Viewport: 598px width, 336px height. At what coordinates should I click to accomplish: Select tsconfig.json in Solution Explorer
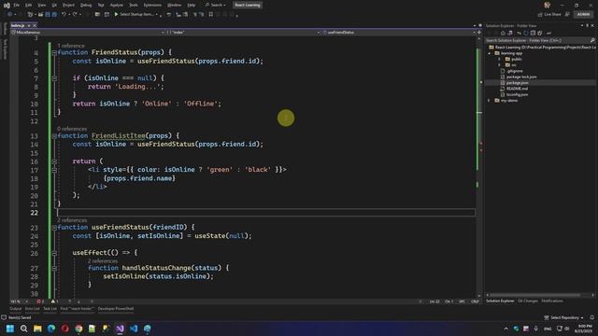pyautogui.click(x=517, y=94)
